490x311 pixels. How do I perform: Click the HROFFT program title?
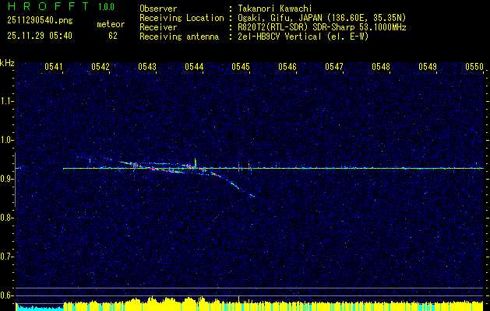point(48,6)
